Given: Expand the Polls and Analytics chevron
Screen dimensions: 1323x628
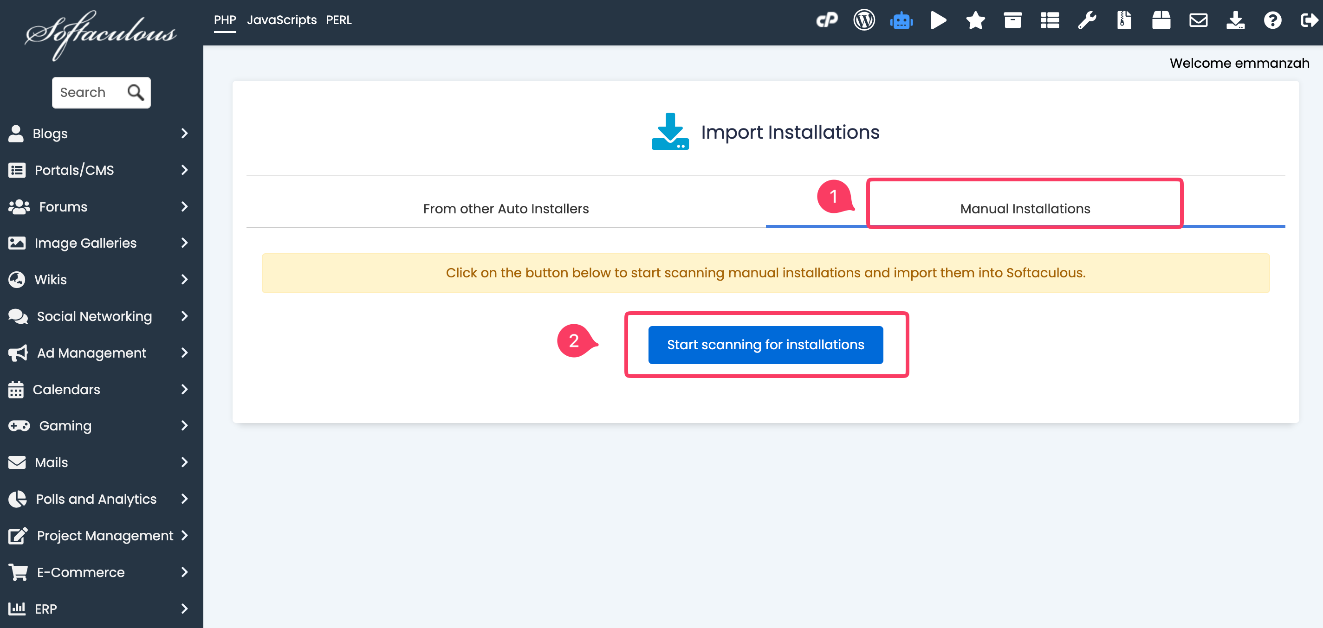Looking at the screenshot, I should point(184,499).
